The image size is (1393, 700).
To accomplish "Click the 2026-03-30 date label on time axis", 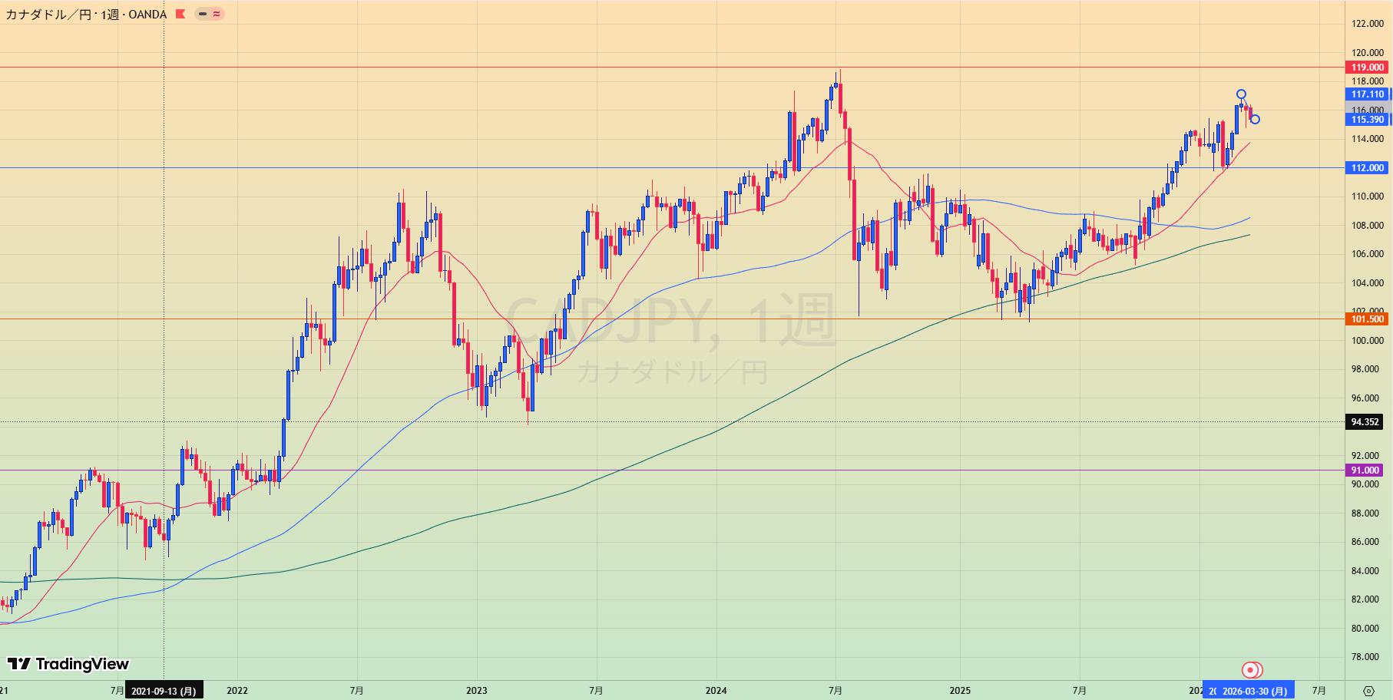I will [1254, 691].
